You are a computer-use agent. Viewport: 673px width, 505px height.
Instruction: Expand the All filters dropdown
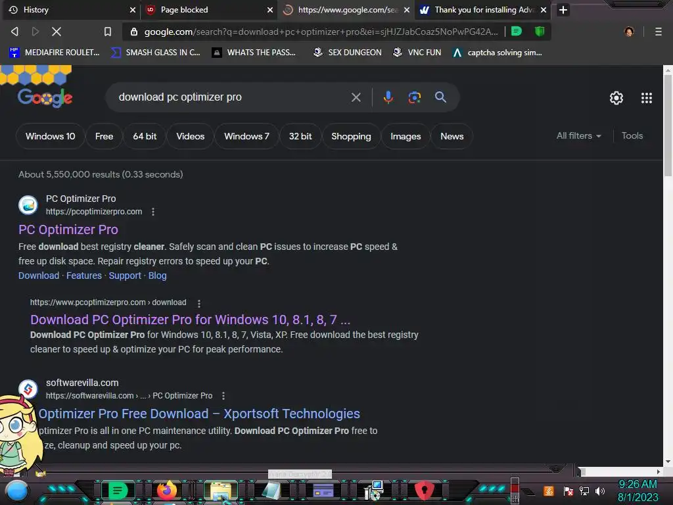[x=578, y=135]
